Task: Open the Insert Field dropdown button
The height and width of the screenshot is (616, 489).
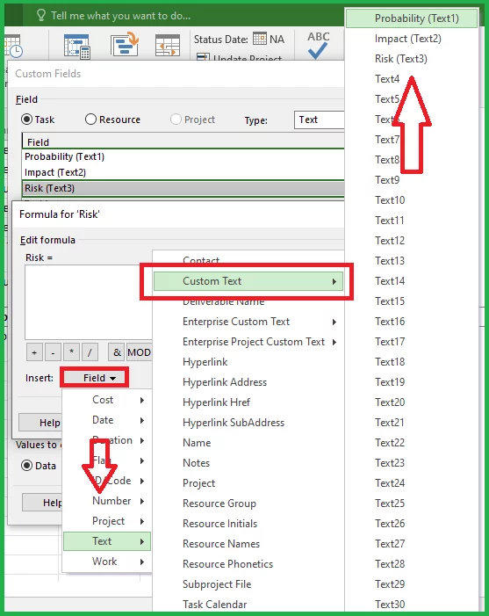Action: [94, 378]
